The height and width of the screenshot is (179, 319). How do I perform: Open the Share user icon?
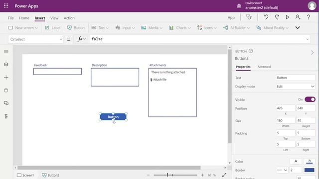click(x=298, y=17)
